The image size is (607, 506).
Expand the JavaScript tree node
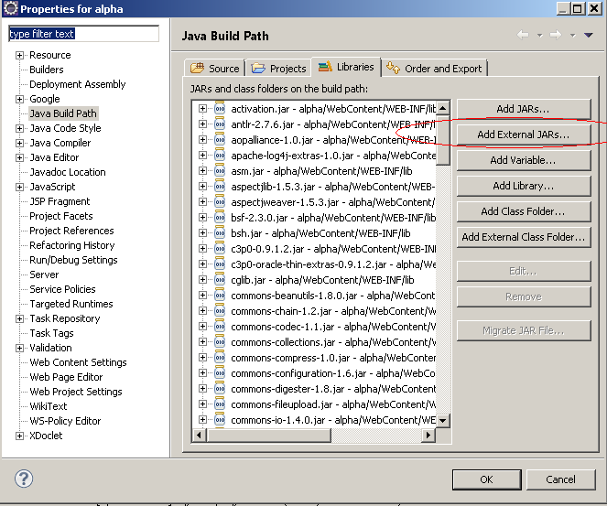pyautogui.click(x=20, y=188)
